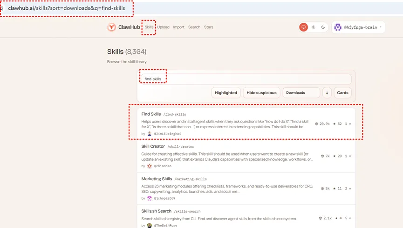Screen dimensions: 403x228
Task: Click the @jchopard69 author avatar
Action: click(x=150, y=198)
